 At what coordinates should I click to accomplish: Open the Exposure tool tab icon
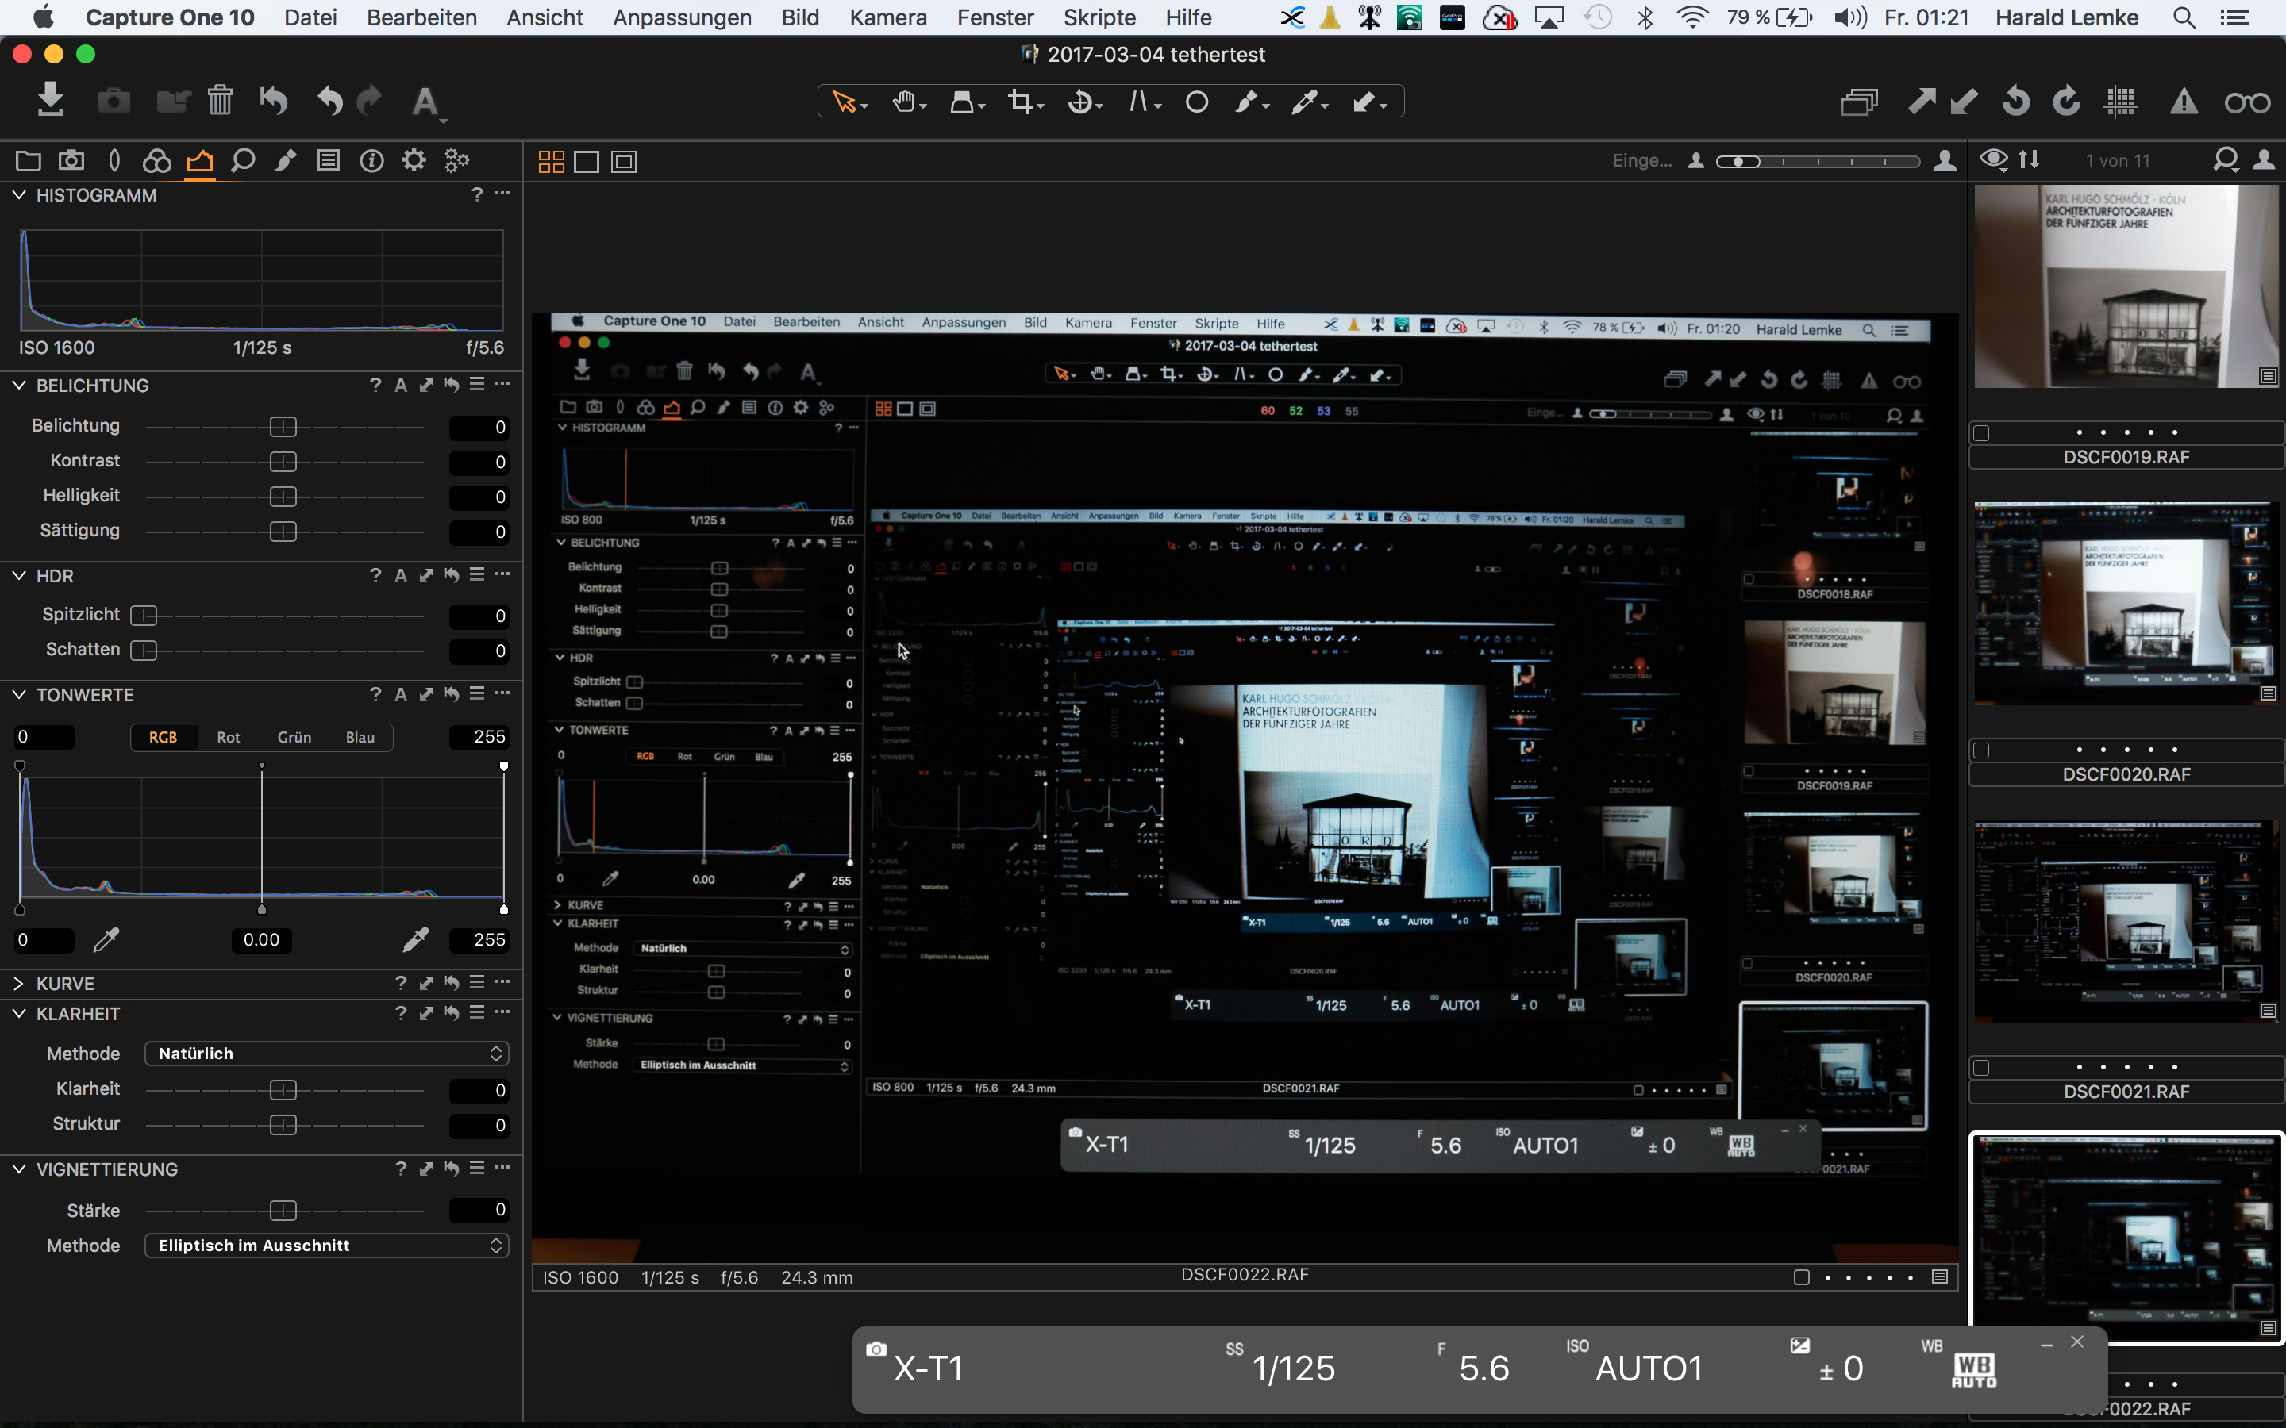point(199,160)
